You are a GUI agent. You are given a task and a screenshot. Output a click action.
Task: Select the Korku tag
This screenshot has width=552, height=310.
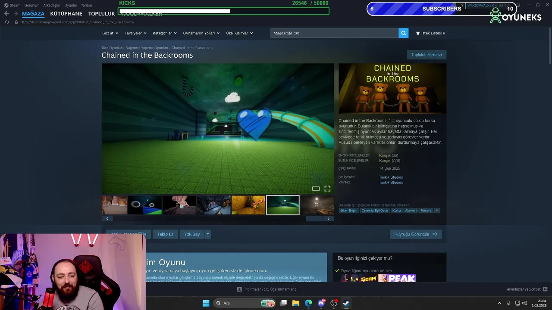click(x=396, y=211)
